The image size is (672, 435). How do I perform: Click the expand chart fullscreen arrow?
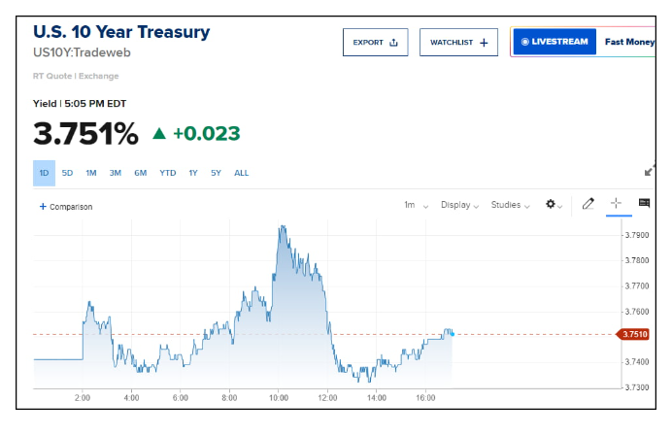[x=650, y=171]
